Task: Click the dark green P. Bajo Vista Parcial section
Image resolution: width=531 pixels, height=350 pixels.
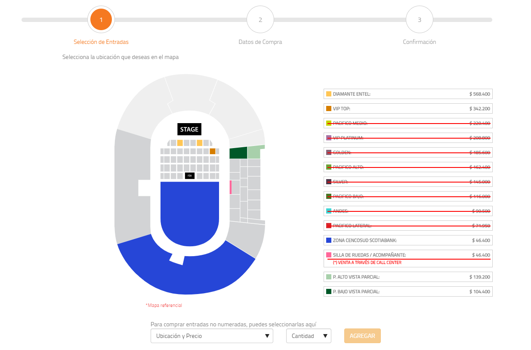Action: tap(238, 153)
